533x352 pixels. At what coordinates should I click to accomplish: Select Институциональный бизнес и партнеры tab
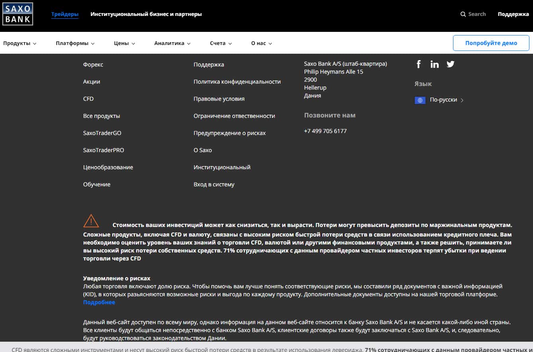[x=146, y=14]
